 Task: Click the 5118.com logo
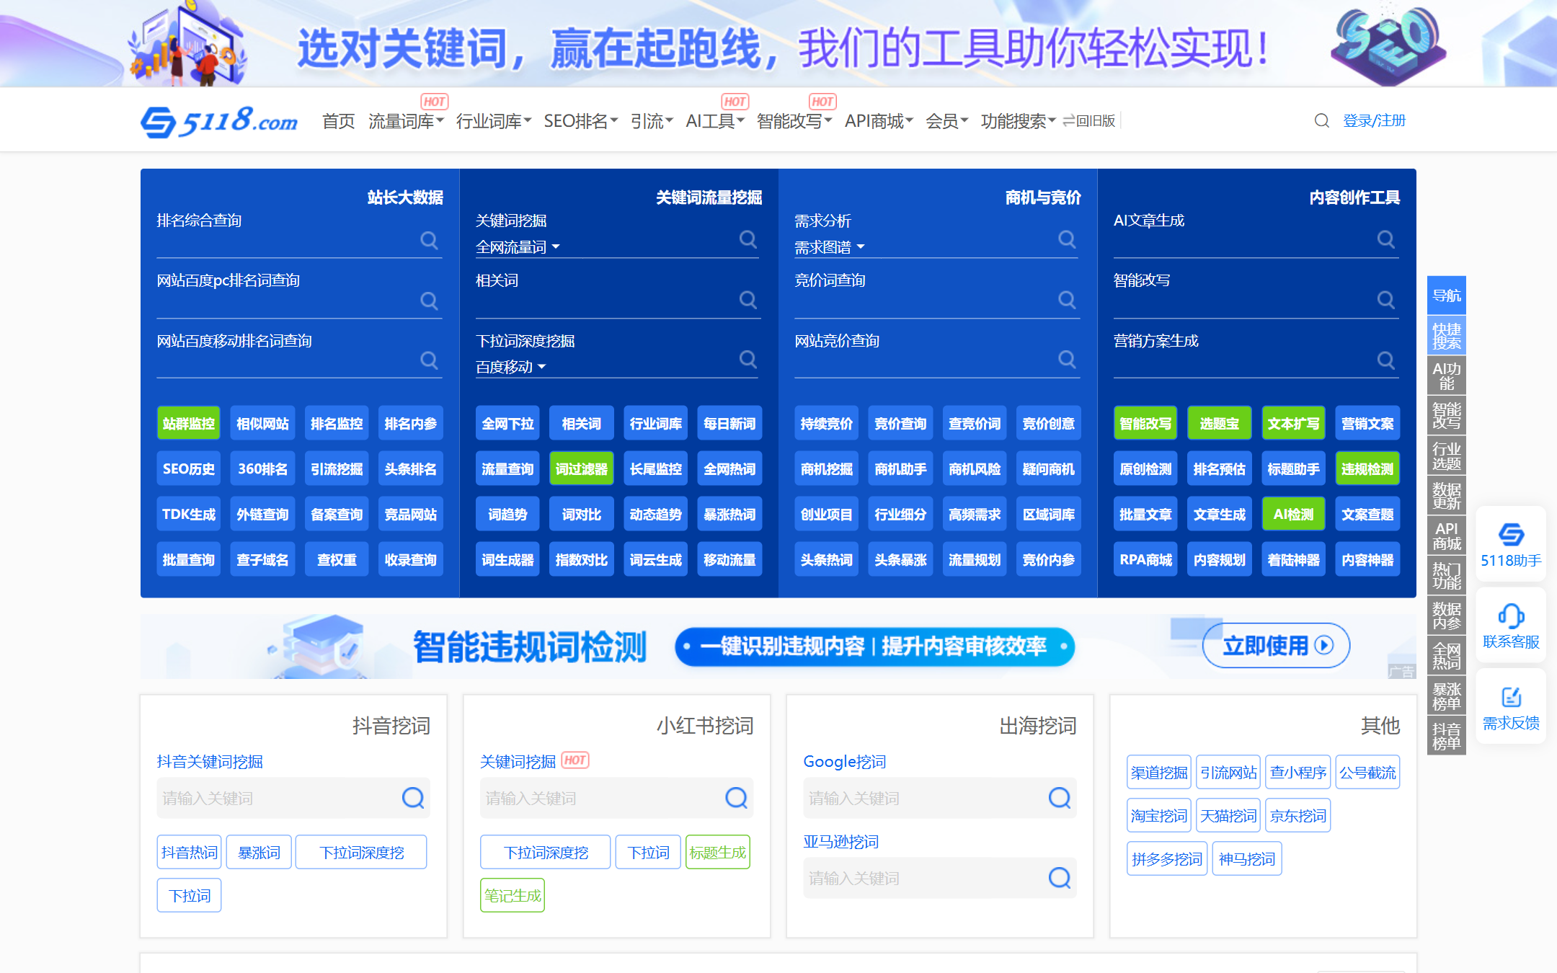(x=219, y=121)
